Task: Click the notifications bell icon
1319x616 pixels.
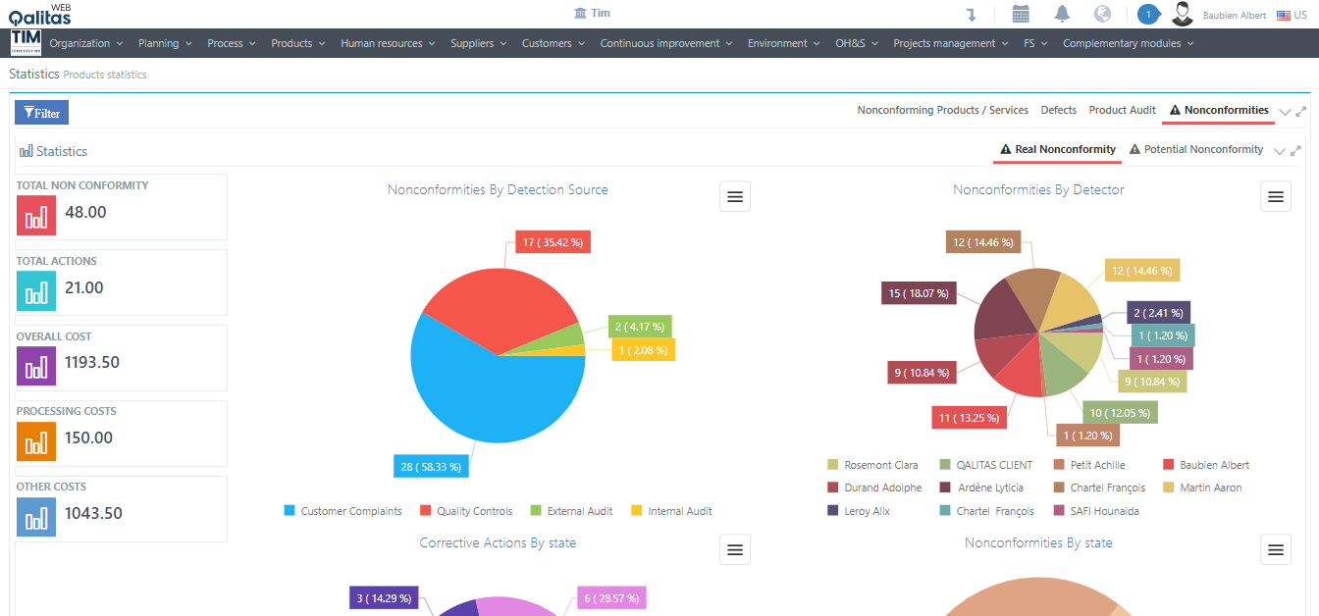Action: tap(1061, 14)
